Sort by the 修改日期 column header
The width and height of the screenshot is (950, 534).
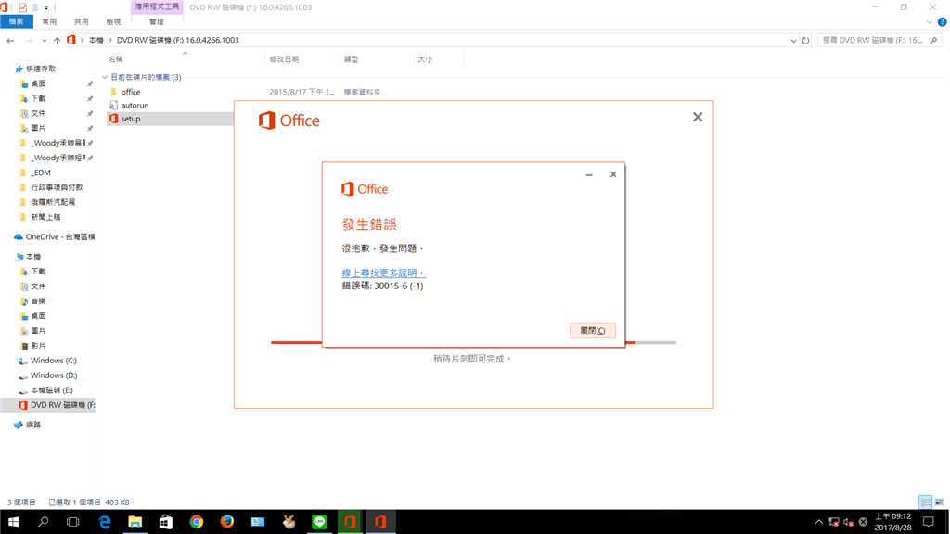(284, 59)
